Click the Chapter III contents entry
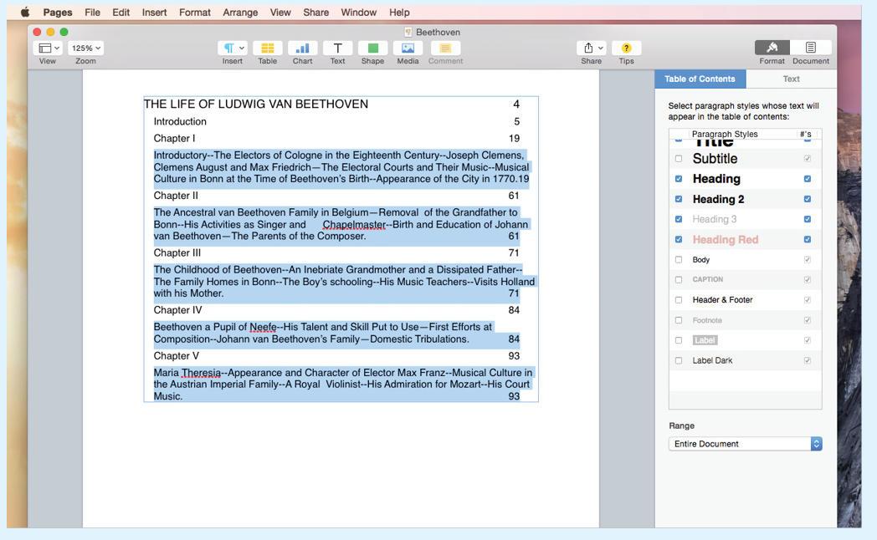Image resolution: width=877 pixels, height=540 pixels. (x=177, y=253)
